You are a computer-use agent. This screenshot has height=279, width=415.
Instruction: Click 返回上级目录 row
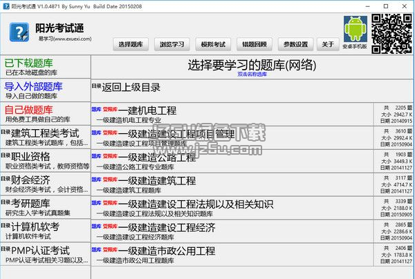(x=252, y=90)
